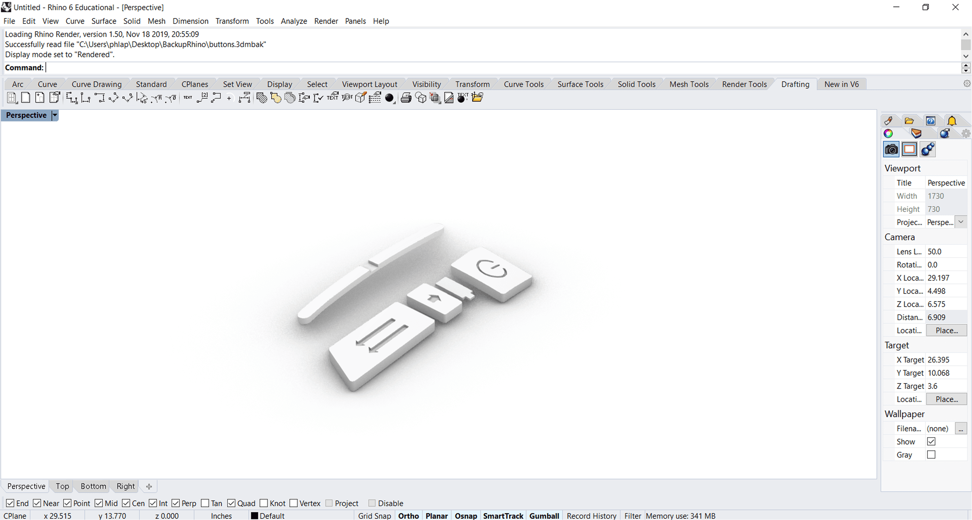The height and width of the screenshot is (520, 972).
Task: Switch to the Render Tools toolbar tab
Action: click(x=744, y=84)
